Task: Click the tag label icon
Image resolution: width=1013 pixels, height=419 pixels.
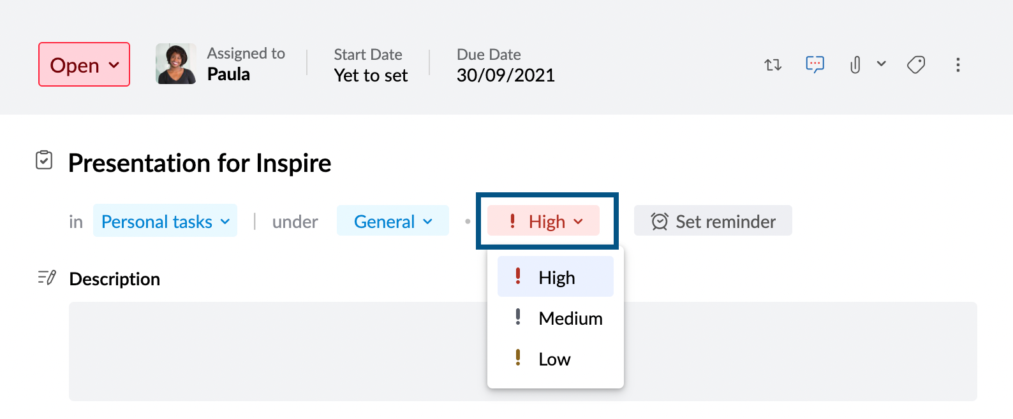Action: (916, 64)
